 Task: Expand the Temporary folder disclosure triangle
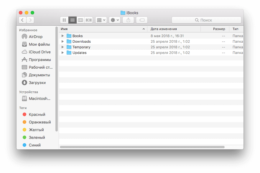[63, 47]
